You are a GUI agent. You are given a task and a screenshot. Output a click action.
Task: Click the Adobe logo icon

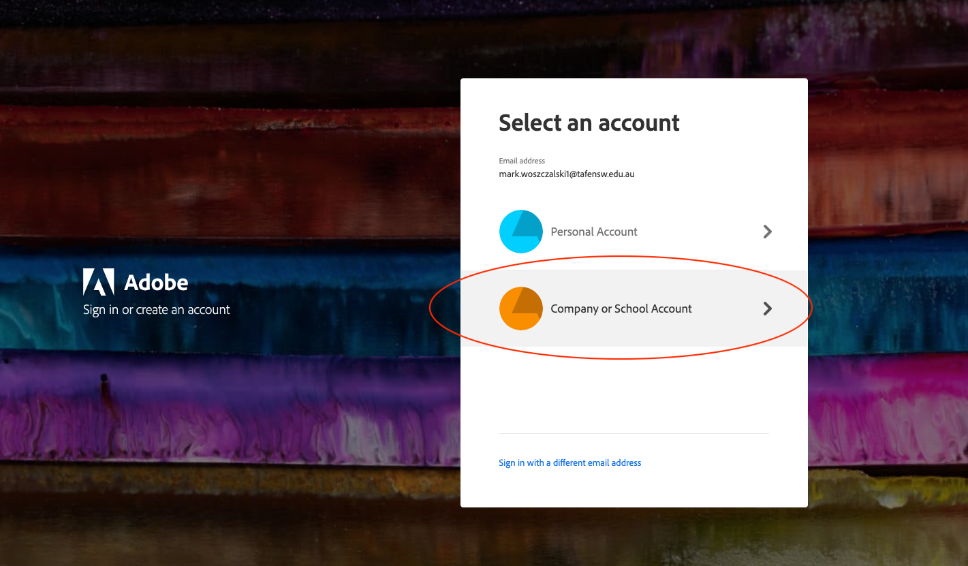coord(98,282)
